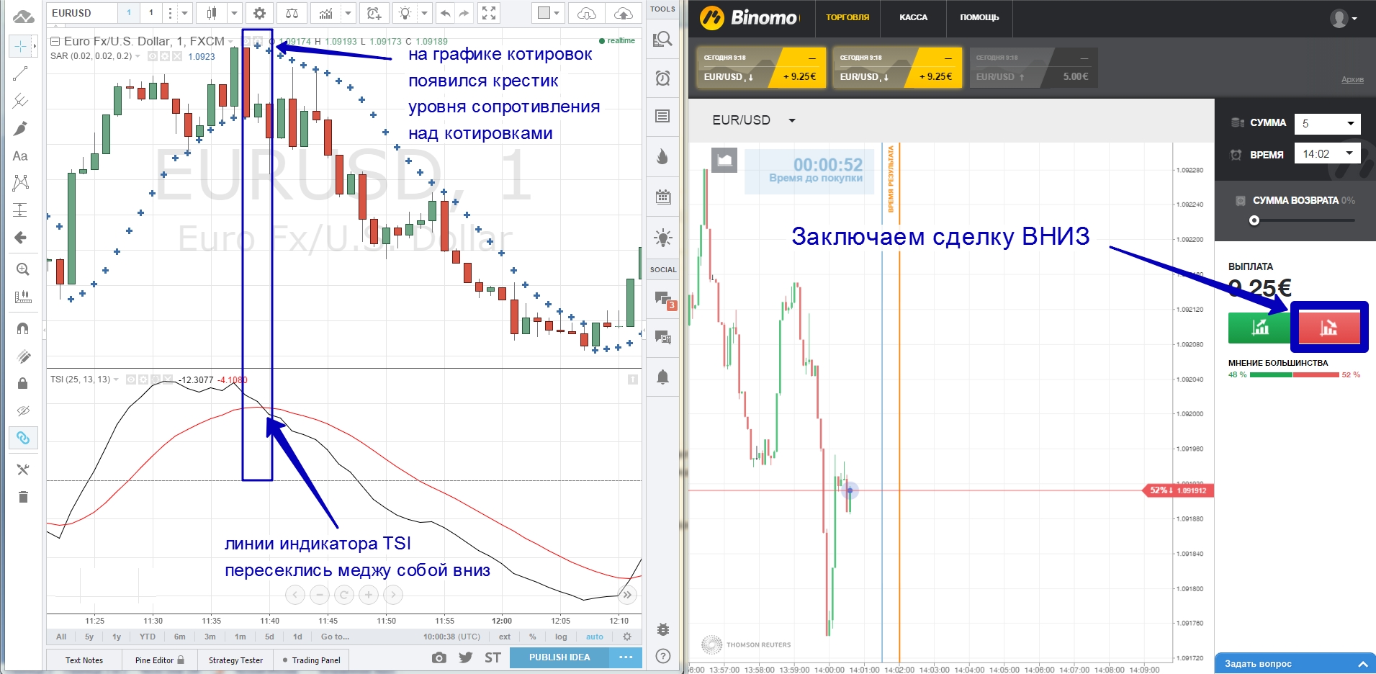Open the indicators menu icon
The height and width of the screenshot is (674, 1376).
tap(326, 13)
